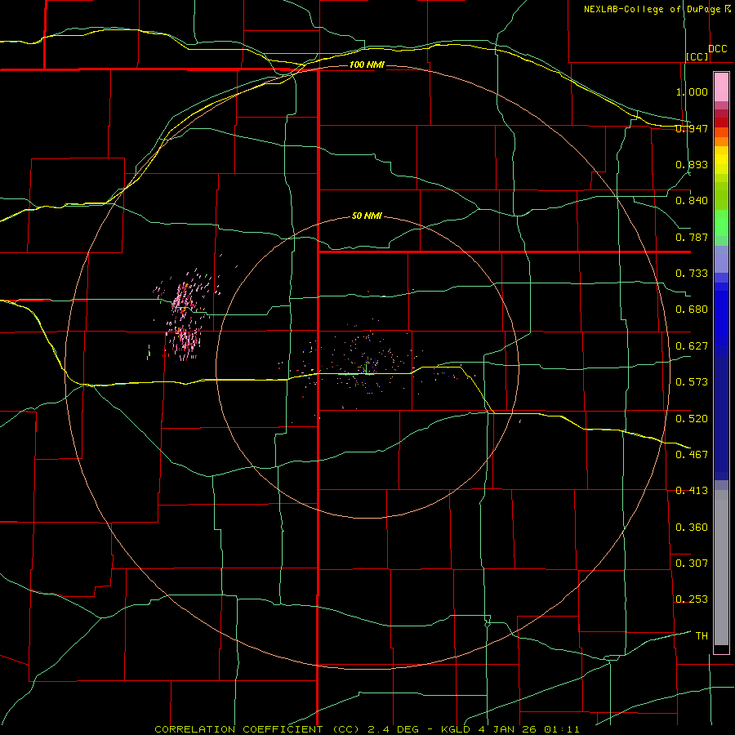Screen dimensions: 735x735
Task: Select the 0.467 scale value
Action: click(x=692, y=455)
